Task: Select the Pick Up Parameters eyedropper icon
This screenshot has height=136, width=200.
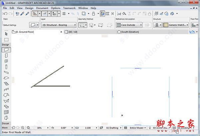Action: [x=22, y=14]
